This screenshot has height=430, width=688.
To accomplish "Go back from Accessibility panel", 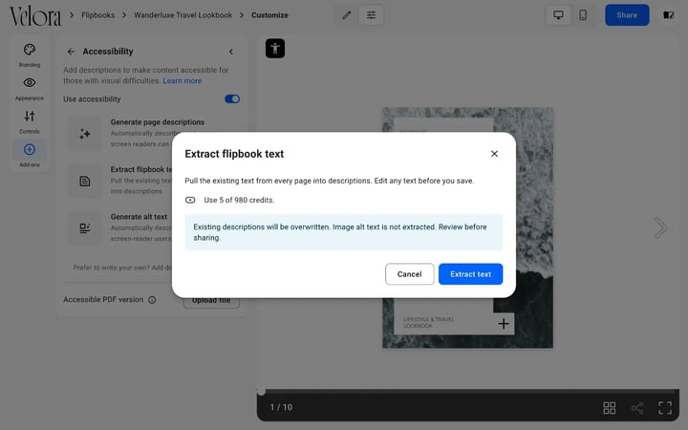I will pyautogui.click(x=71, y=52).
